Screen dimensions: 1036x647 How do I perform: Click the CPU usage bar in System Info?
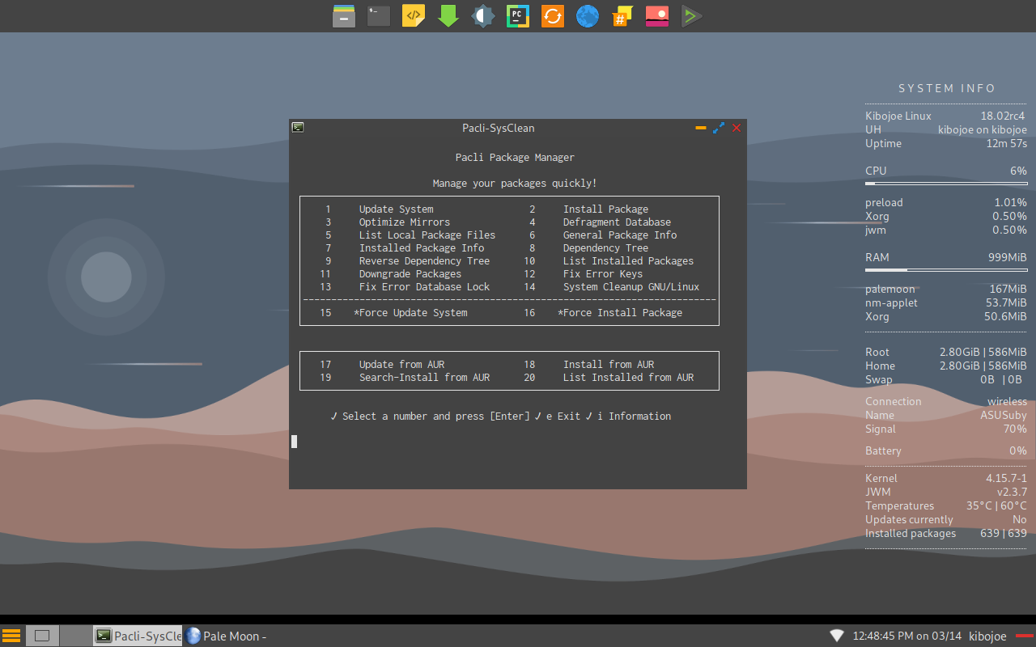946,184
